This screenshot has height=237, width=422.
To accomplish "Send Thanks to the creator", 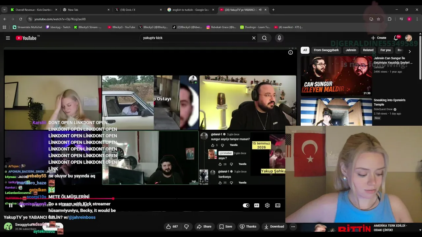I will point(248,226).
